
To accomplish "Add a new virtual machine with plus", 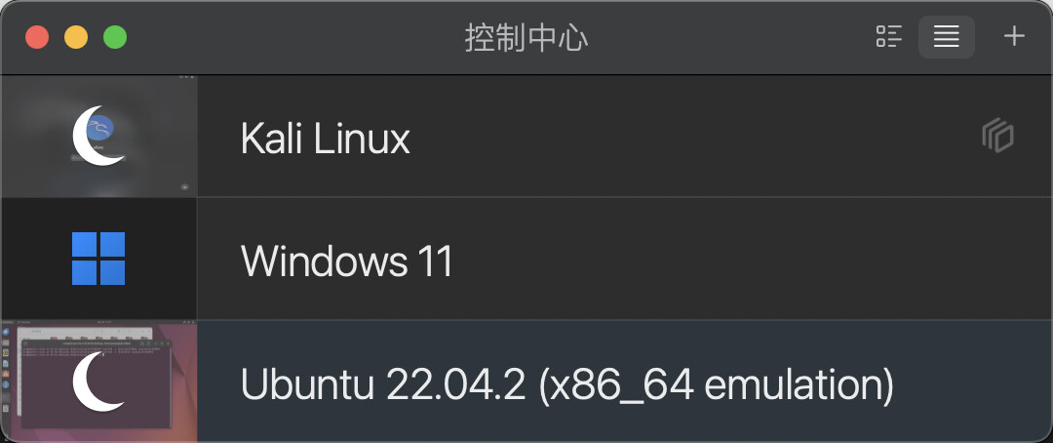I will [x=1013, y=36].
